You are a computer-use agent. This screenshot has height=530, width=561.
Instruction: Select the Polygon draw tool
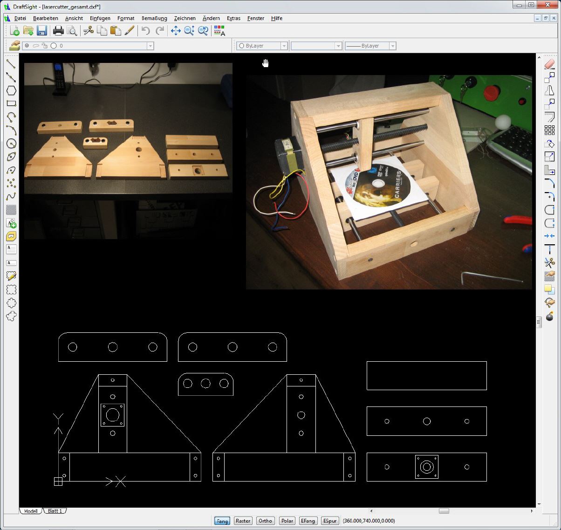tap(11, 90)
